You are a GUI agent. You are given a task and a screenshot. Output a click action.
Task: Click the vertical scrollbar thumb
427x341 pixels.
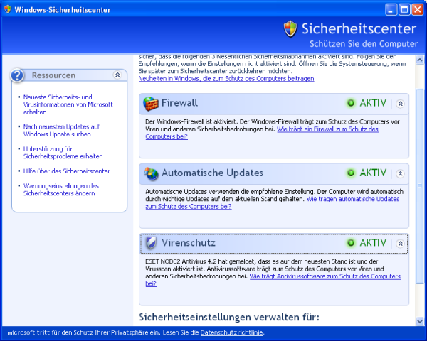click(x=420, y=186)
